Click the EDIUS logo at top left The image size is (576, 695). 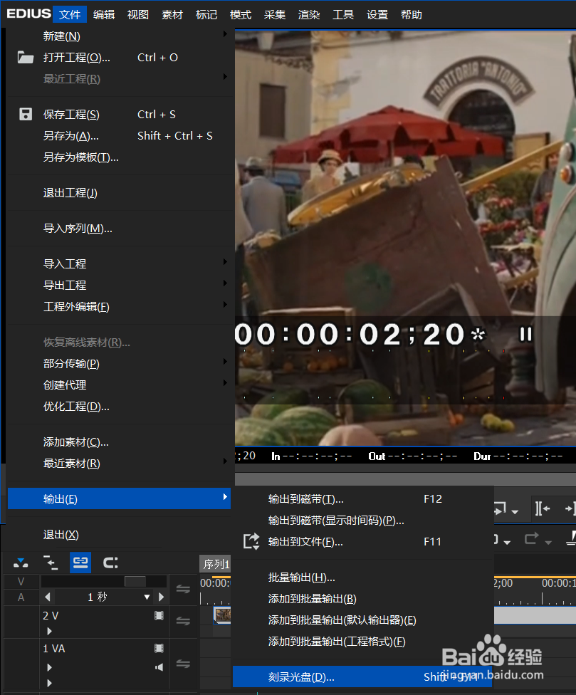click(28, 14)
